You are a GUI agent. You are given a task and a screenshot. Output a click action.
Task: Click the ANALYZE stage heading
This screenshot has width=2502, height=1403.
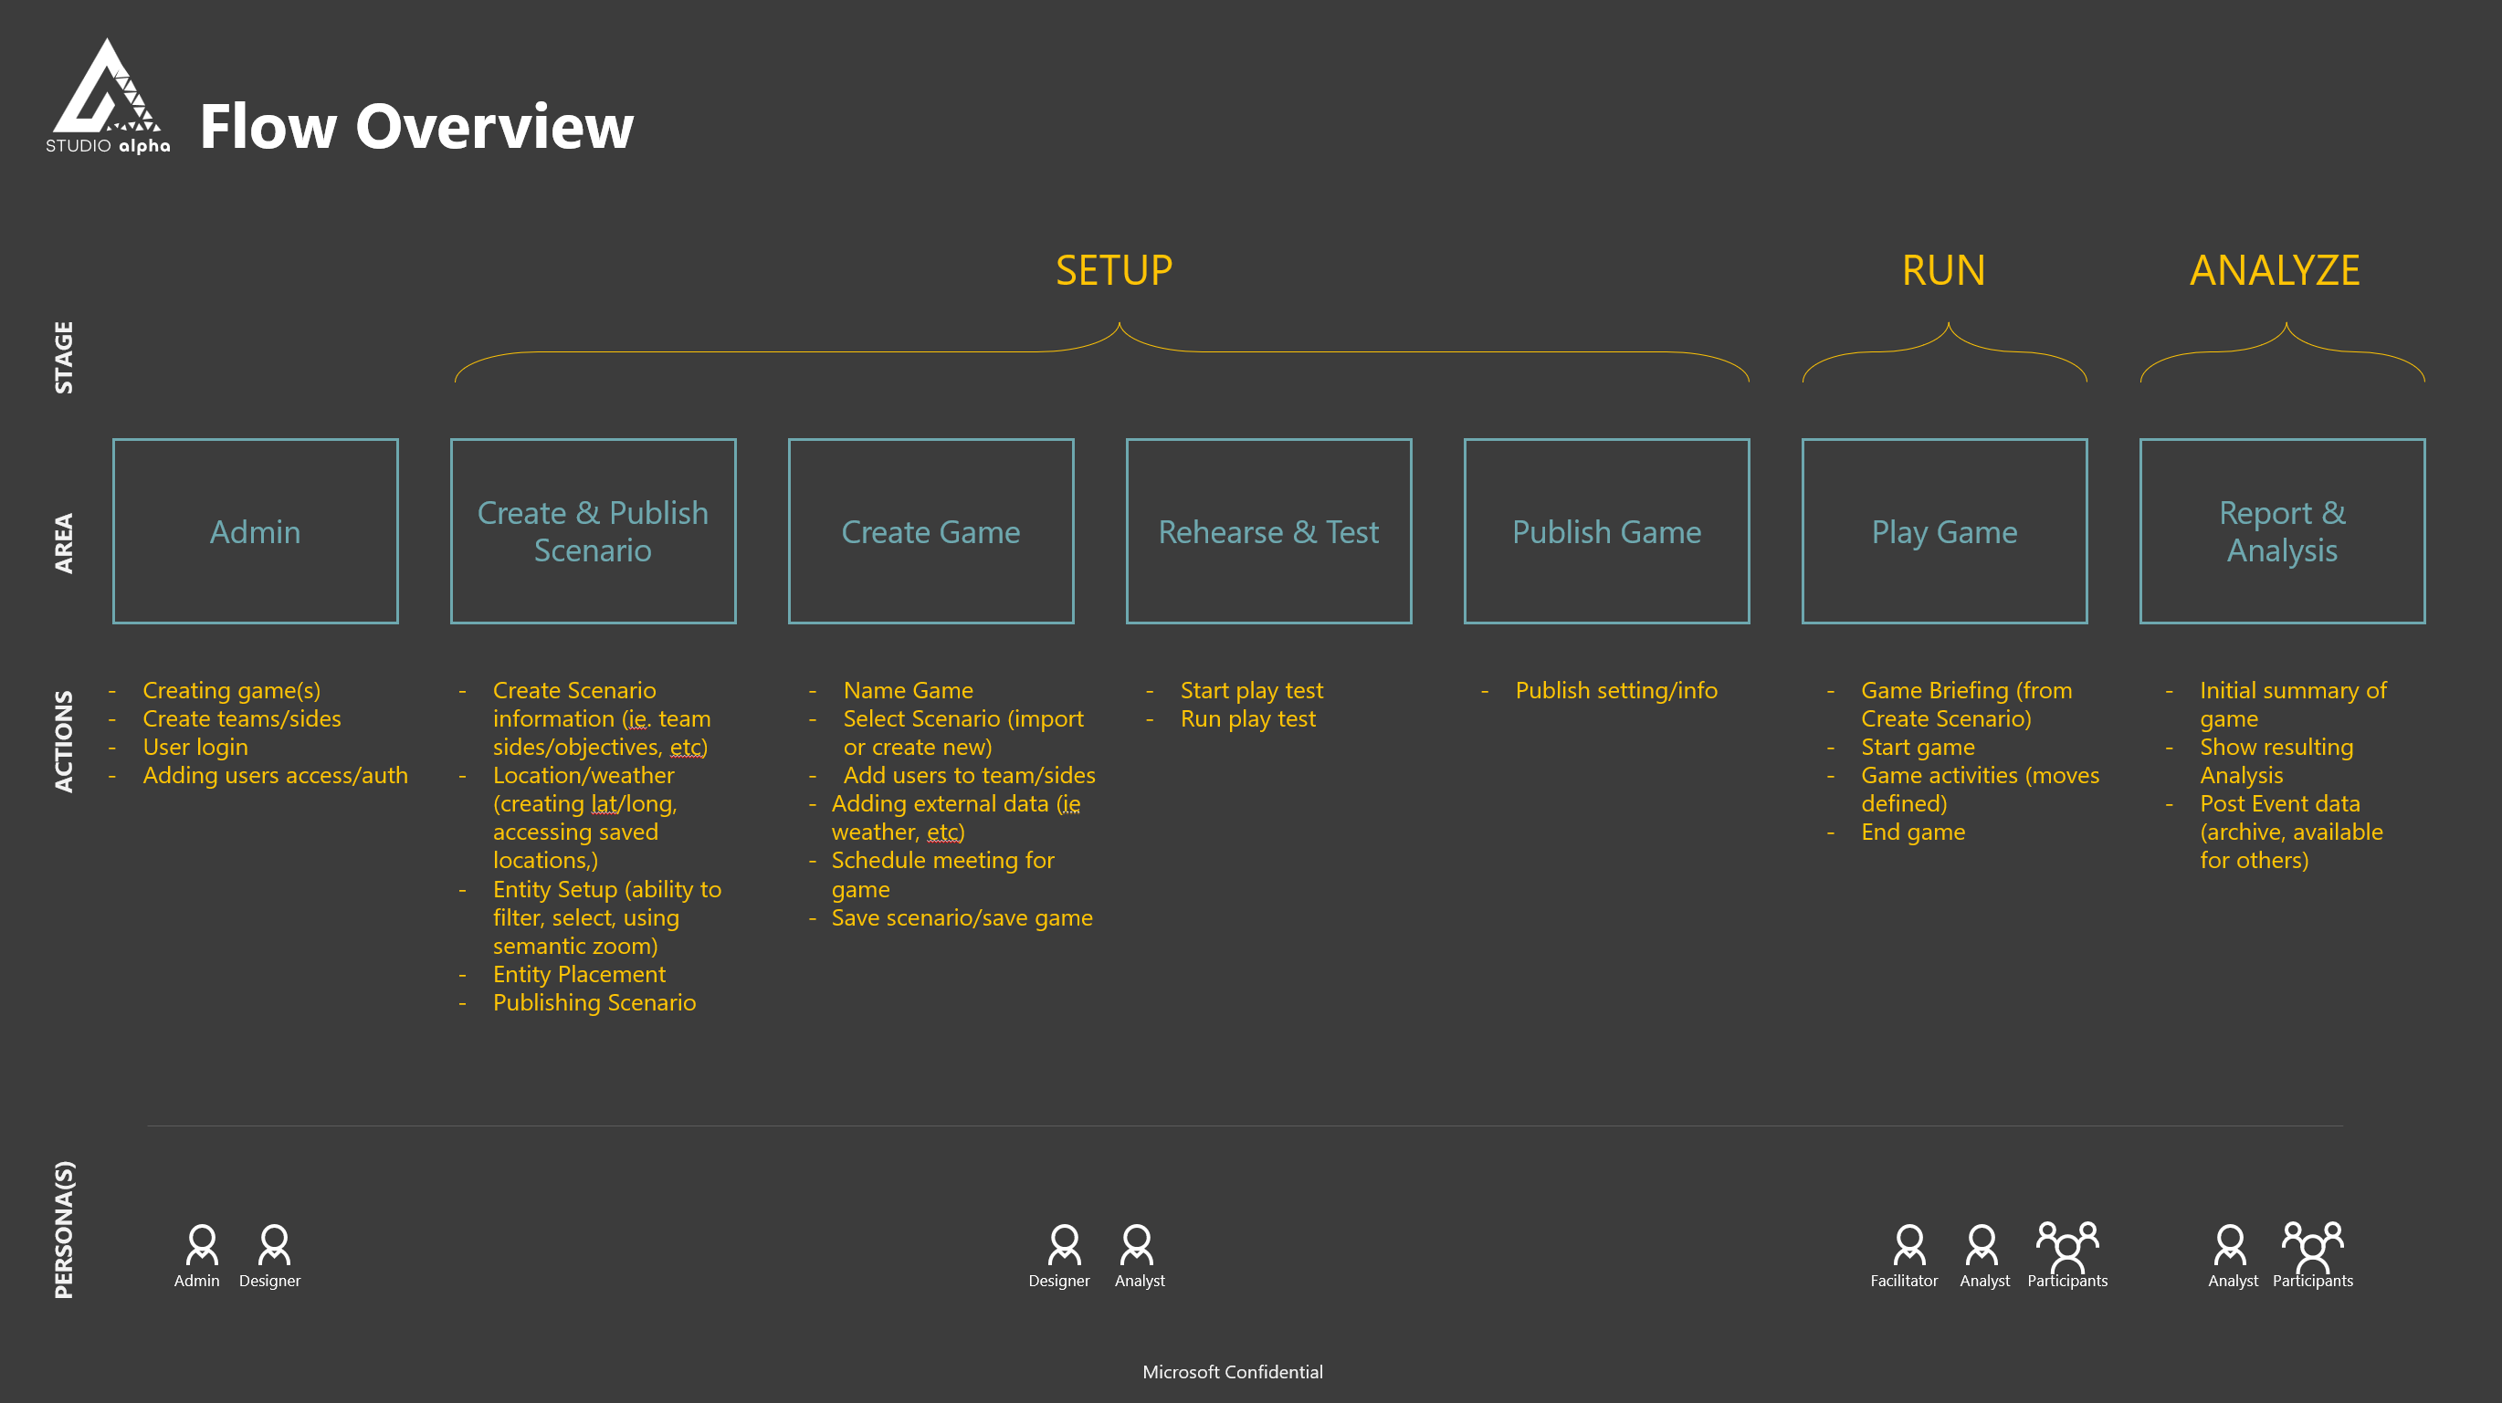point(2275,270)
